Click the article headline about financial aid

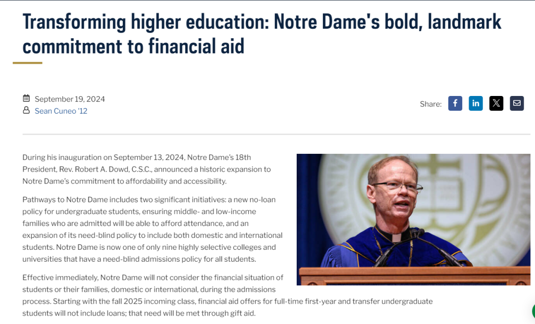262,34
